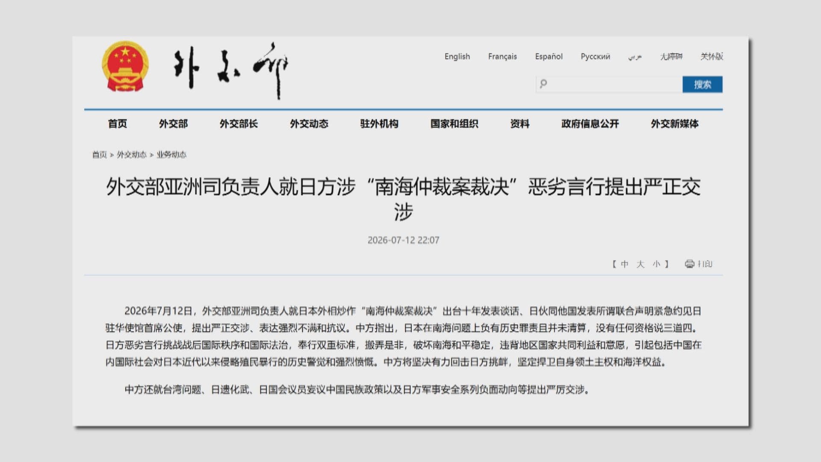Open the 外交动态 navigation menu item
The image size is (821, 462).
309,124
